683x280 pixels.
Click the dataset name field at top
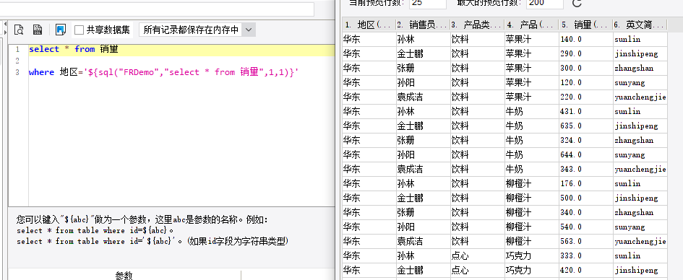(x=157, y=9)
